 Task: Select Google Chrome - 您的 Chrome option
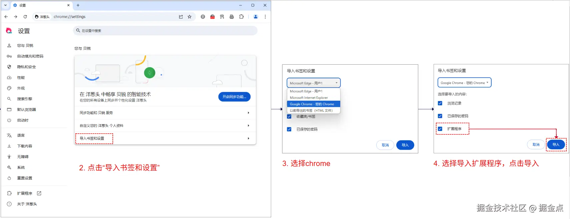coord(314,104)
